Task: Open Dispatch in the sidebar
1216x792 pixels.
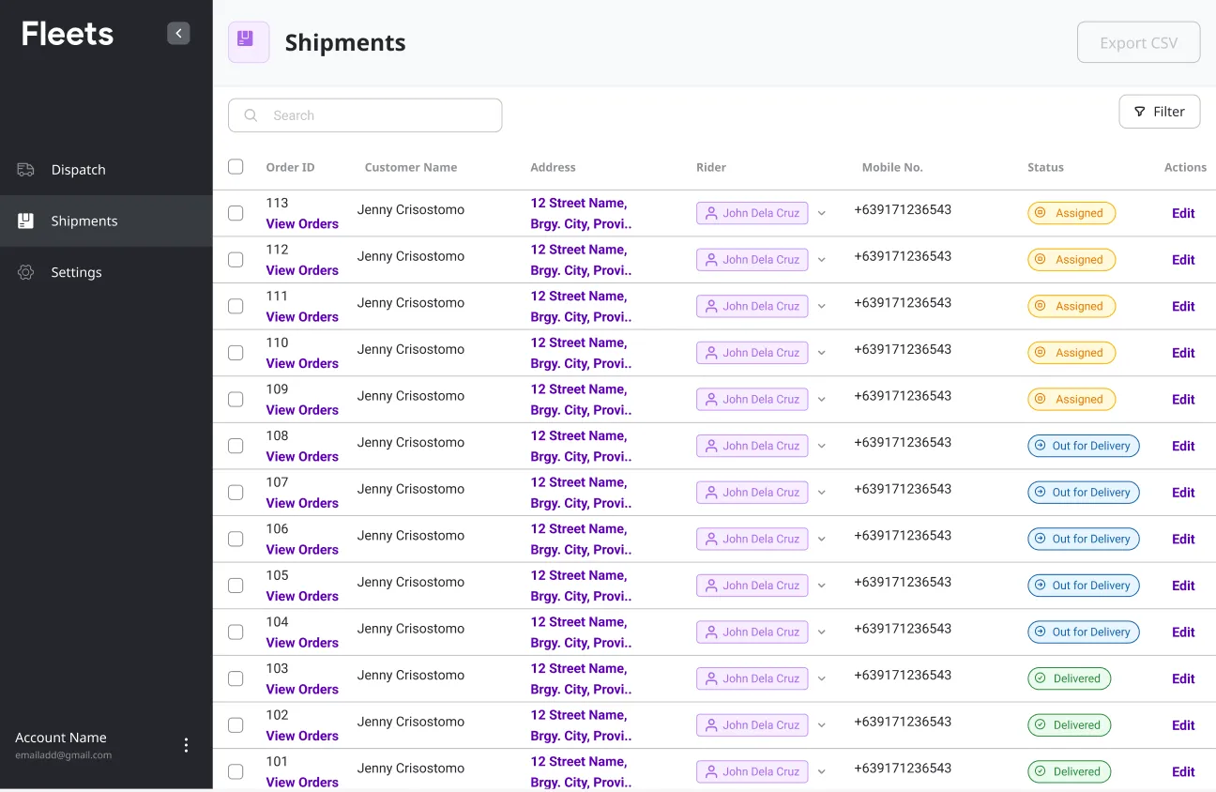Action: pos(106,170)
